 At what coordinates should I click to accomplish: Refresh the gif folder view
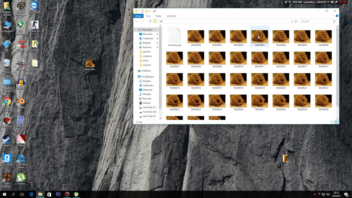pyautogui.click(x=296, y=21)
